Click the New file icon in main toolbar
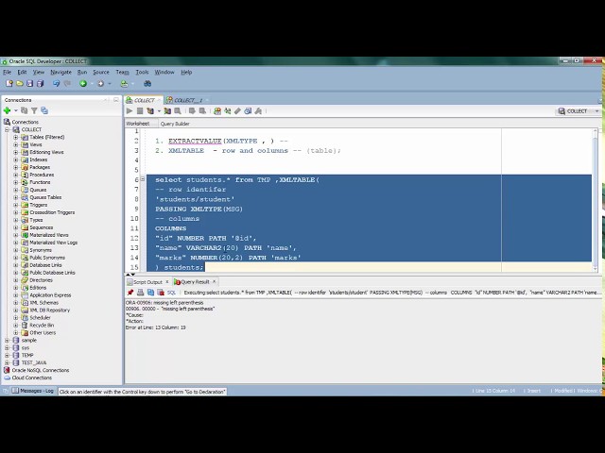 click(x=9, y=83)
